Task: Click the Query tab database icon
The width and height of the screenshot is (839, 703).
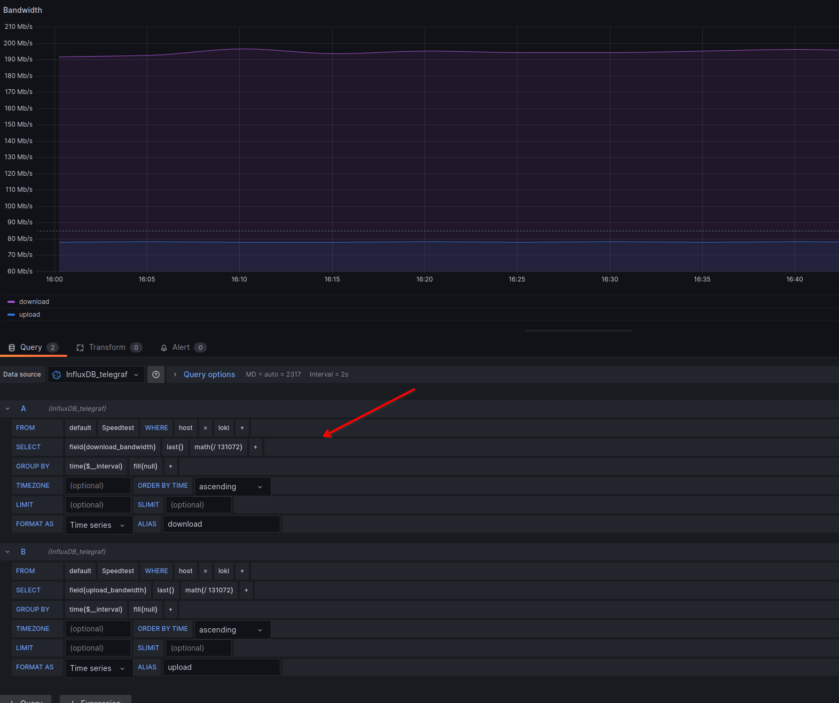Action: click(12, 348)
